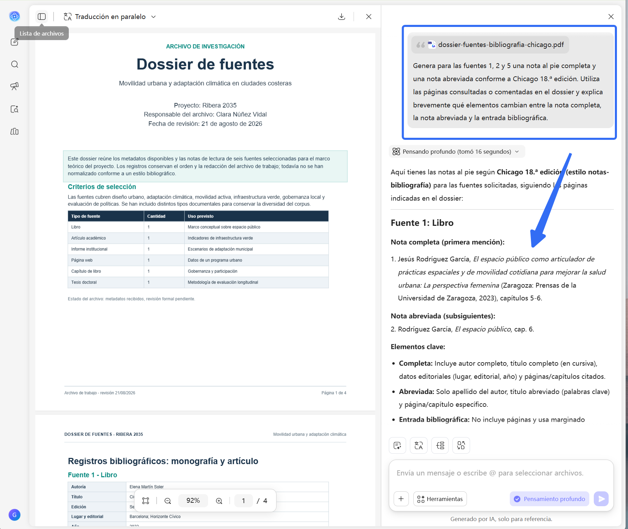The width and height of the screenshot is (628, 529).
Task: Focus the message input field
Action: click(x=501, y=473)
